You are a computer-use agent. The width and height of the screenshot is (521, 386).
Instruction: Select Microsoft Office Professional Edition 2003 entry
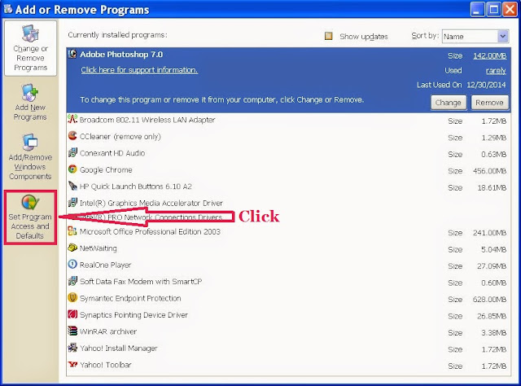(x=288, y=232)
